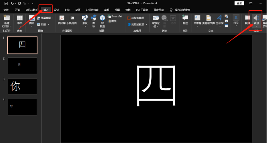Click the 新建幻灯片 new slide icon
267x143 pixels.
pyautogui.click(x=7, y=18)
